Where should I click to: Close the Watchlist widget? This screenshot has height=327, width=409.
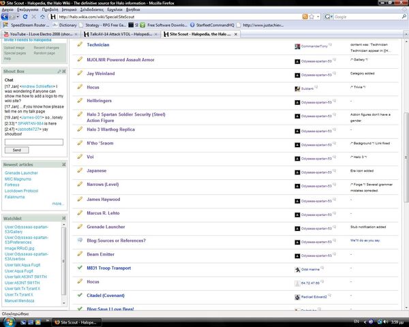pyautogui.click(x=64, y=218)
